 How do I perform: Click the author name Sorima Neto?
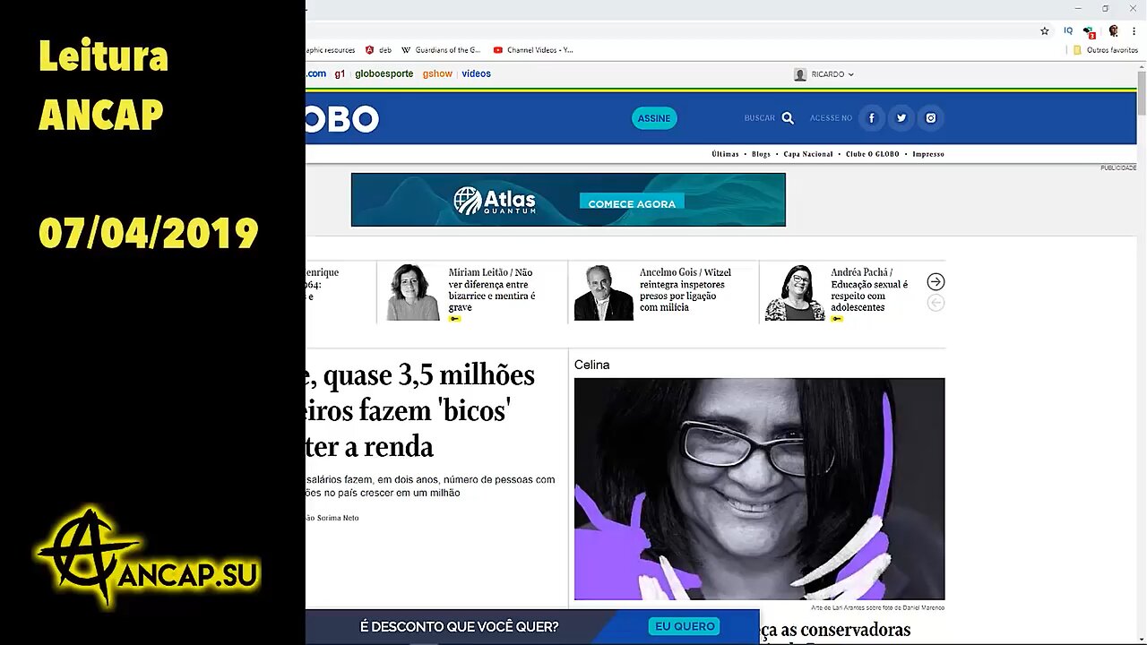coord(337,518)
